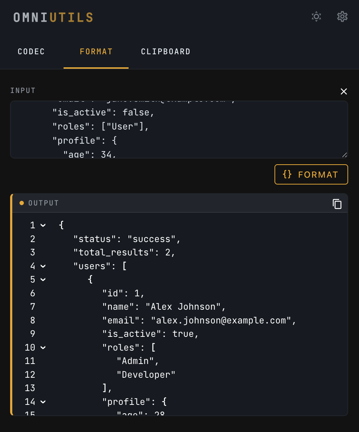The image size is (359, 432).
Task: Collapse the "roles" array at line 10
Action: (43, 347)
